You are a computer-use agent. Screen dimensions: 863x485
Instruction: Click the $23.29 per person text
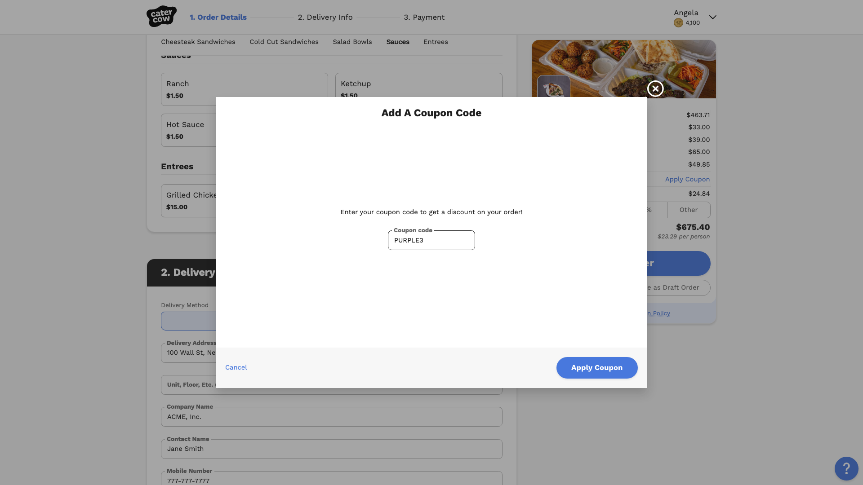[684, 237]
